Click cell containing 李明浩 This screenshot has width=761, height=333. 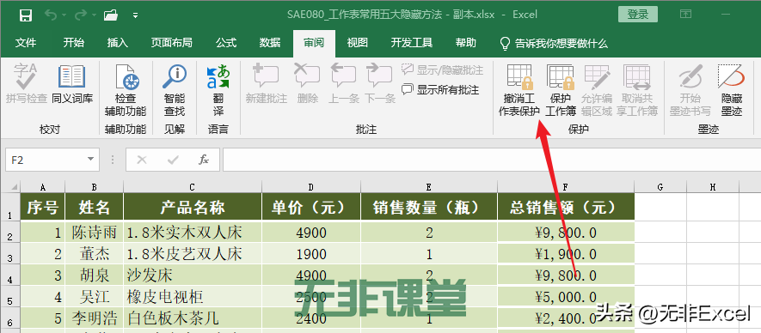point(94,318)
